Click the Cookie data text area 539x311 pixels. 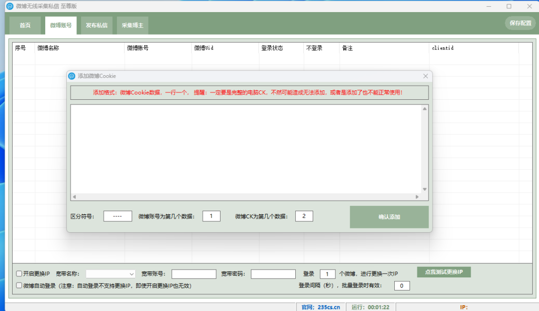(x=246, y=148)
